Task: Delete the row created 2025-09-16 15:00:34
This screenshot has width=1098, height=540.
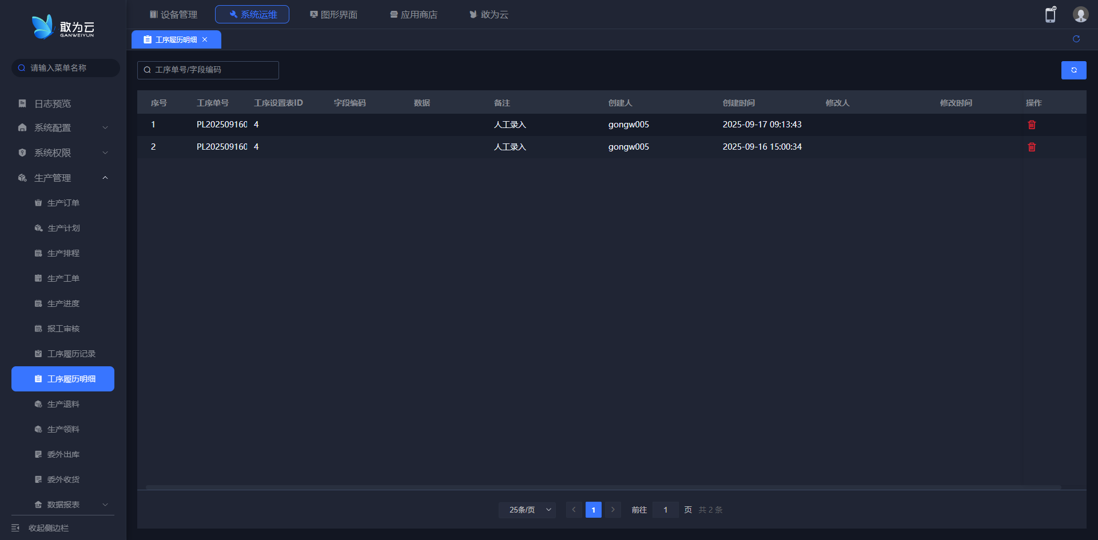Action: pos(1032,147)
